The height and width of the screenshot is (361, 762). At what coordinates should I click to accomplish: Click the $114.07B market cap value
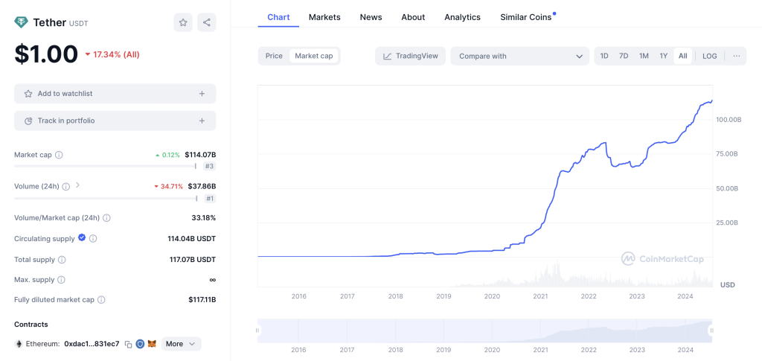pyautogui.click(x=200, y=155)
